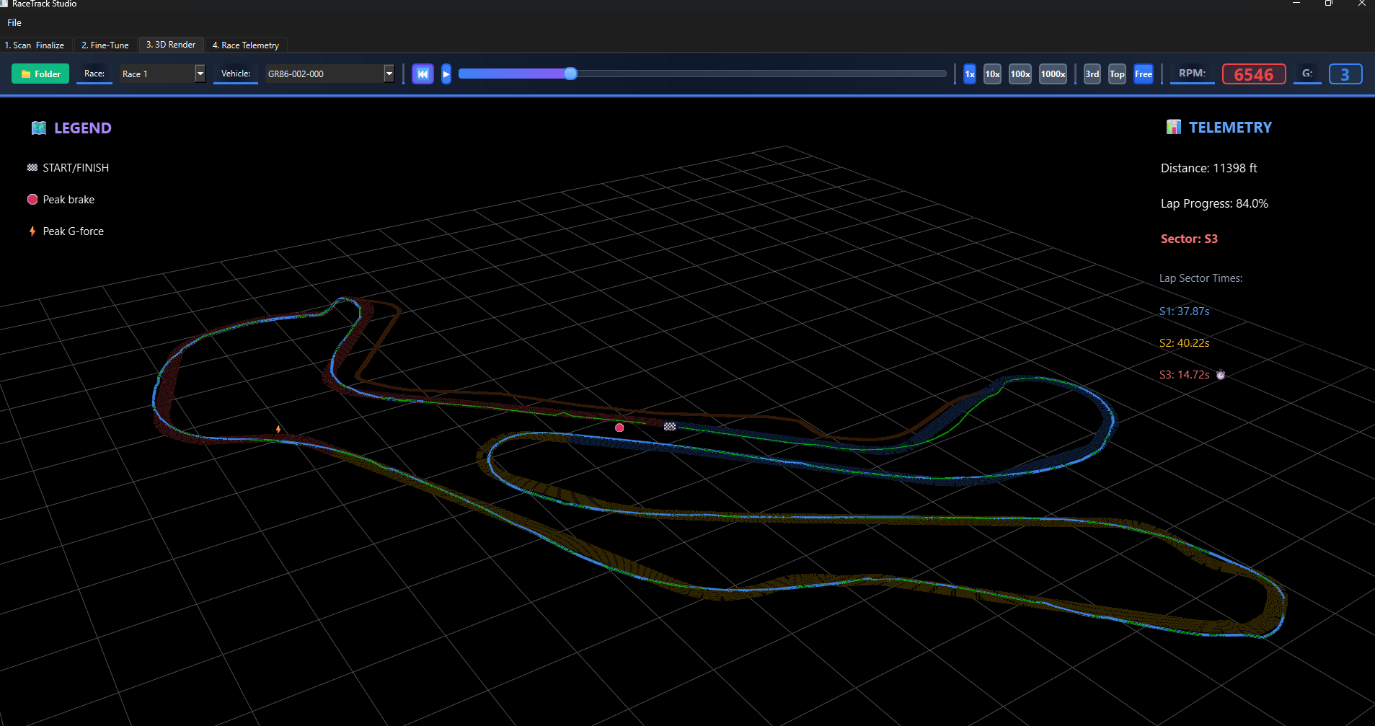Switch to the 1. Scan Finalize tab
The height and width of the screenshot is (726, 1375).
point(35,45)
